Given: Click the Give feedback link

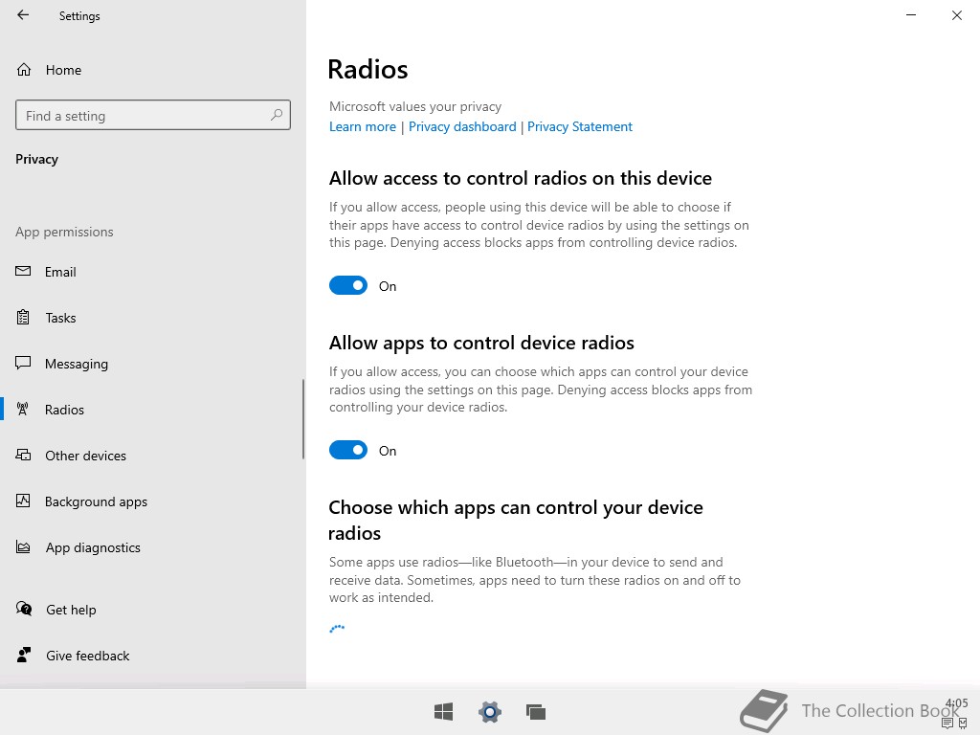Looking at the screenshot, I should [87, 655].
